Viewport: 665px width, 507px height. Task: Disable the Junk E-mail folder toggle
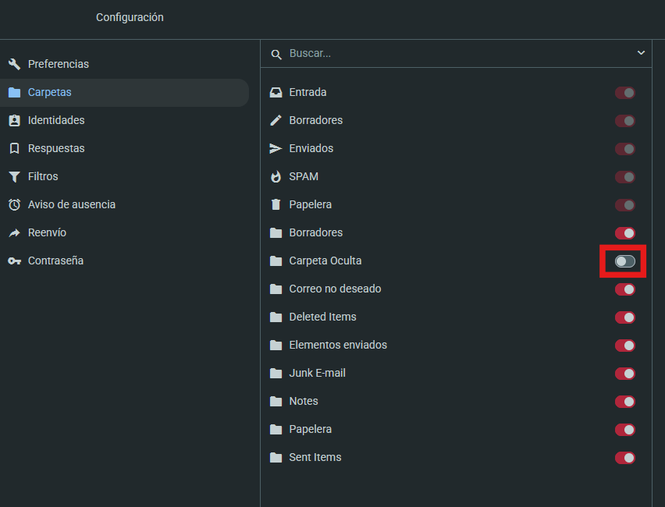624,374
